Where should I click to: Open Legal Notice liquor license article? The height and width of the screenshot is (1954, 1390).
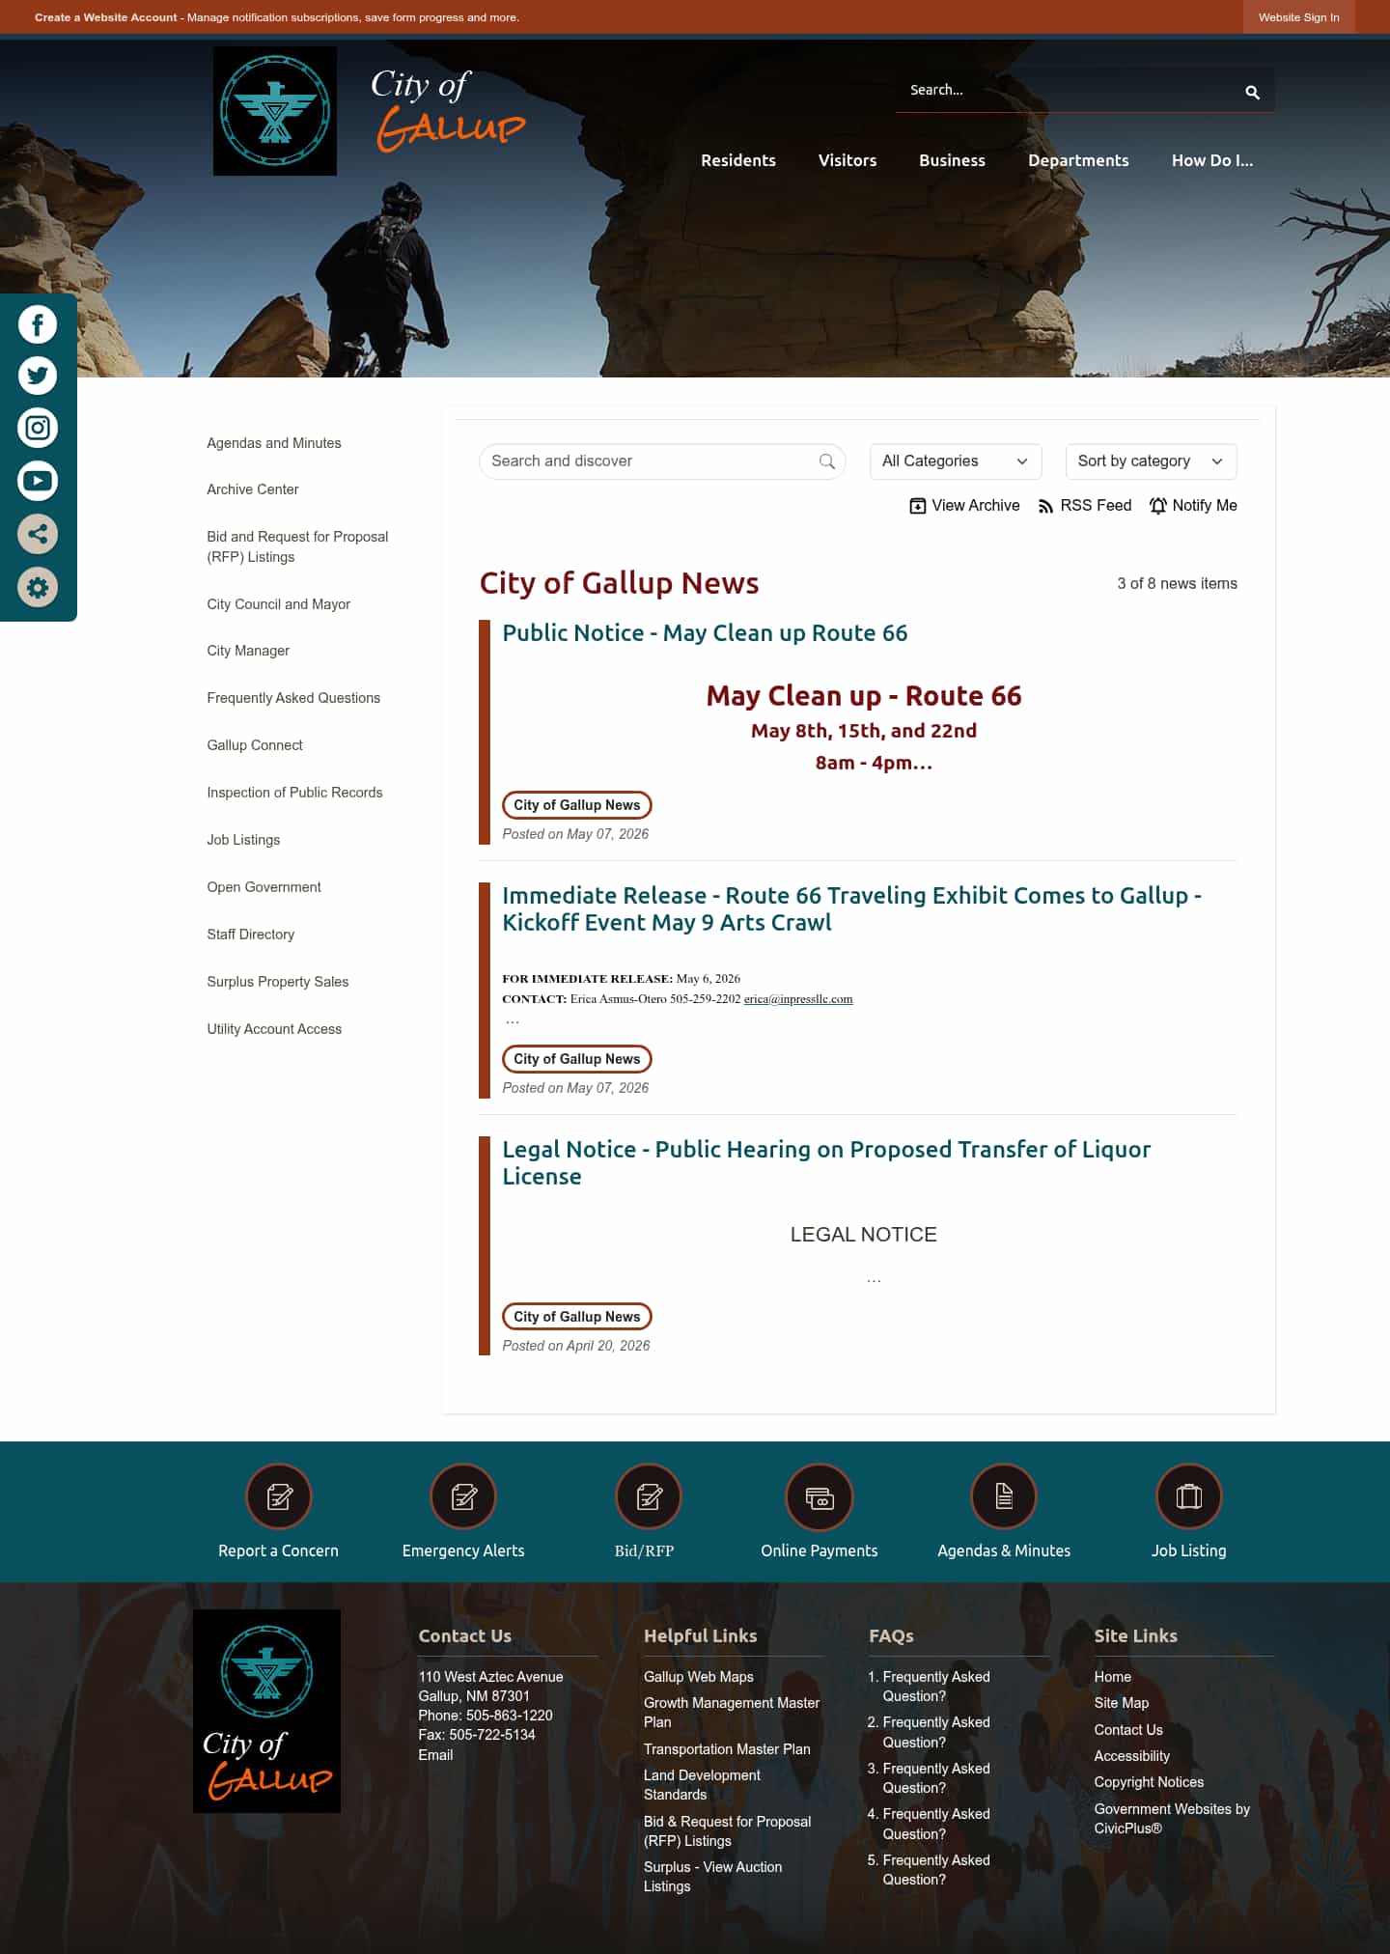[x=826, y=1163]
